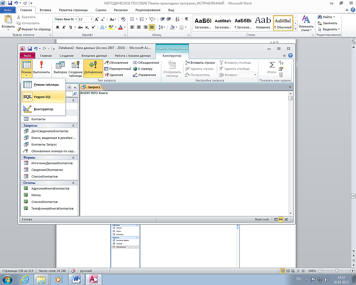Screen dimensions: 356x285
Task: Open the Times New Roman font name dropdown
Action: point(76,19)
